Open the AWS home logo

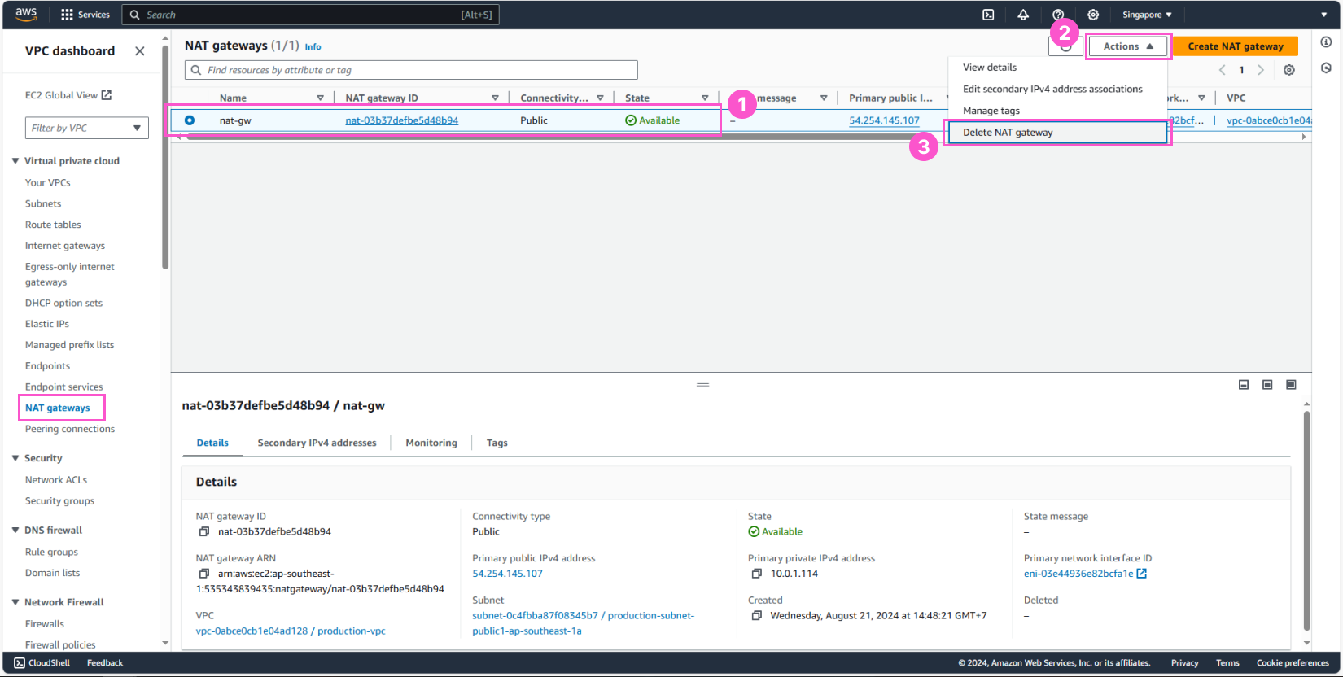pyautogui.click(x=26, y=14)
